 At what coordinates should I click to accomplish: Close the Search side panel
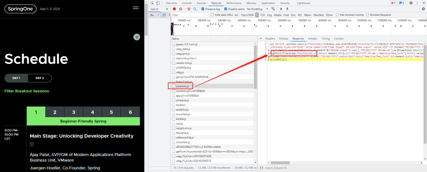[167, 9]
